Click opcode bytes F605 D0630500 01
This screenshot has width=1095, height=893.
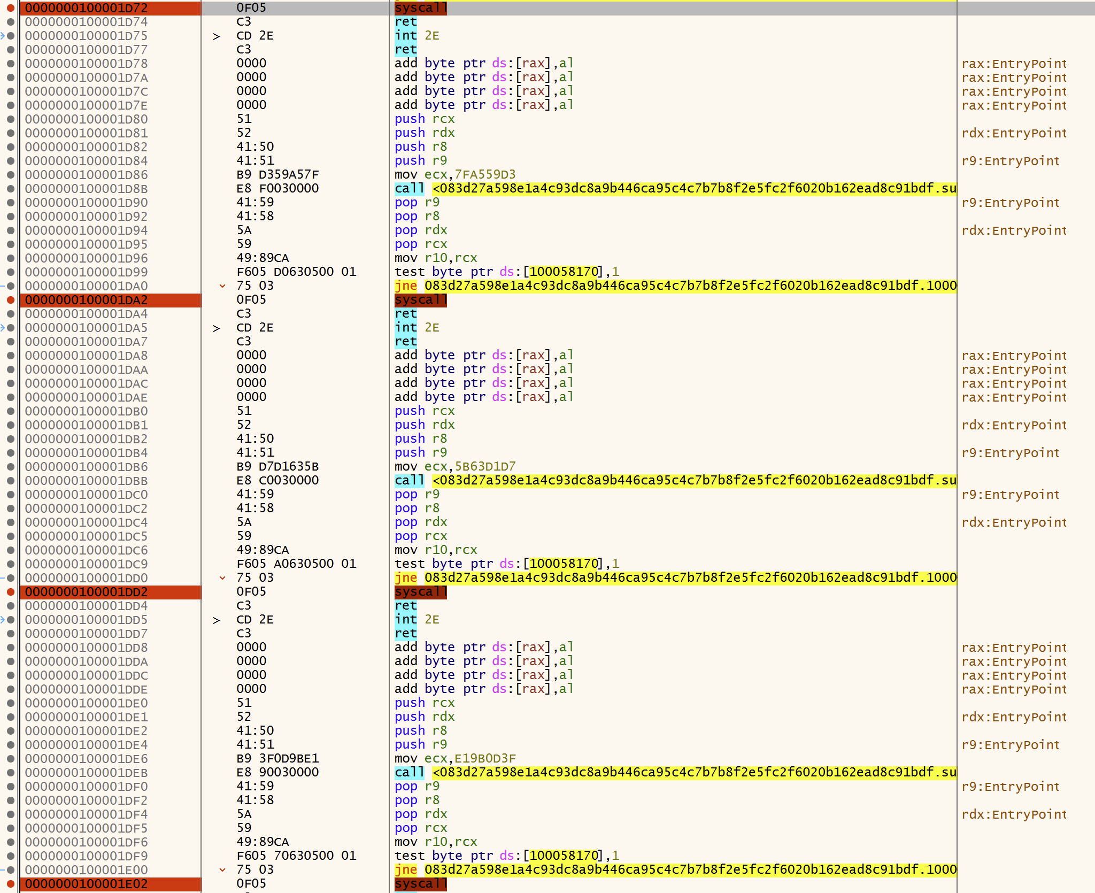(x=296, y=272)
